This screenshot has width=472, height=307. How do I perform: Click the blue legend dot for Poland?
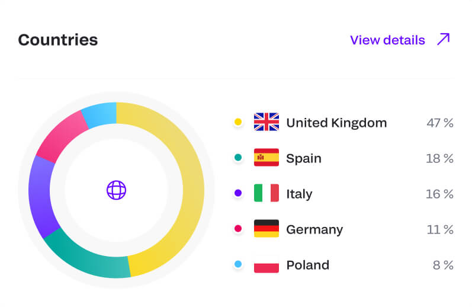click(238, 264)
